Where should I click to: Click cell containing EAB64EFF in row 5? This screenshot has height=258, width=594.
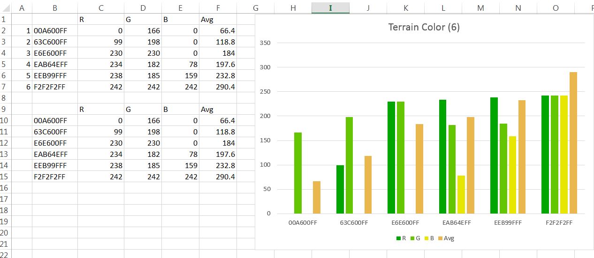point(55,64)
